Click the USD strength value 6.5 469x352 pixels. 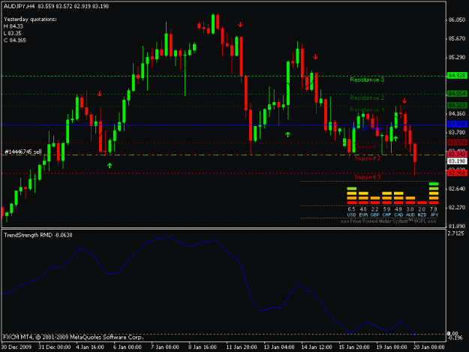click(351, 209)
